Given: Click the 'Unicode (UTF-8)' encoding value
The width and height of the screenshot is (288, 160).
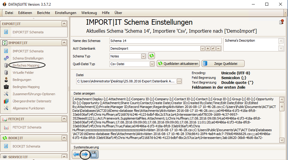Looking at the screenshot, I should (235, 73).
